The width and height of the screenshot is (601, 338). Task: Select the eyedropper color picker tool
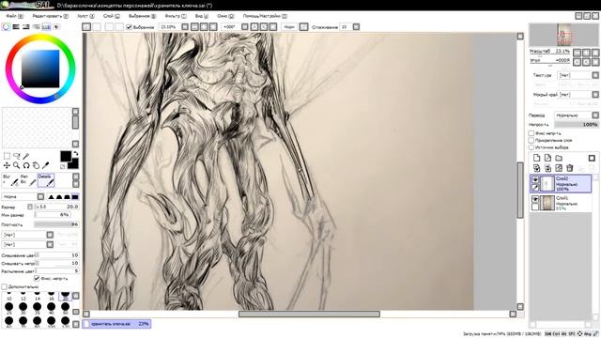click(45, 165)
